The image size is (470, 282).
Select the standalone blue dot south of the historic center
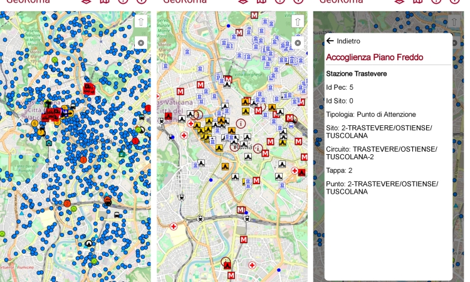tap(211, 180)
